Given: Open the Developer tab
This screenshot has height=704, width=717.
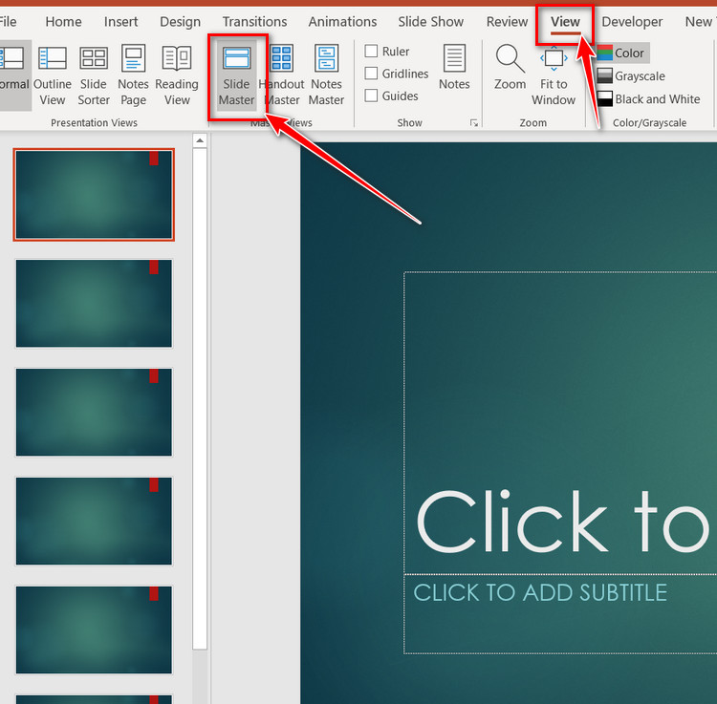Looking at the screenshot, I should (632, 21).
